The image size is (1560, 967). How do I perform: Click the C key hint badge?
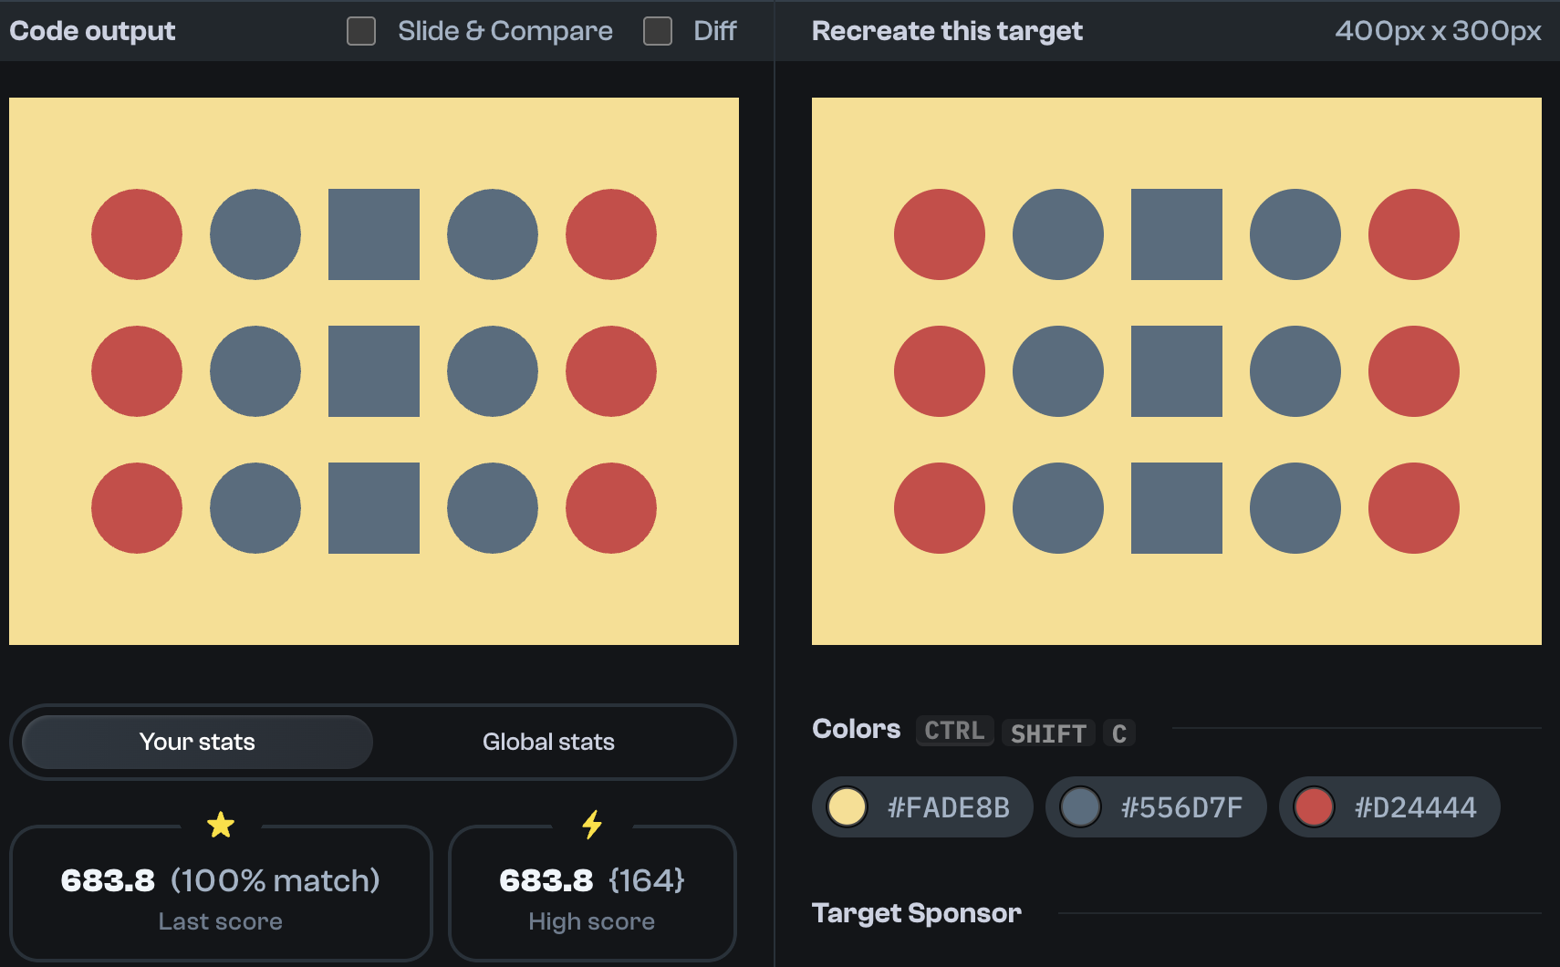click(1119, 733)
